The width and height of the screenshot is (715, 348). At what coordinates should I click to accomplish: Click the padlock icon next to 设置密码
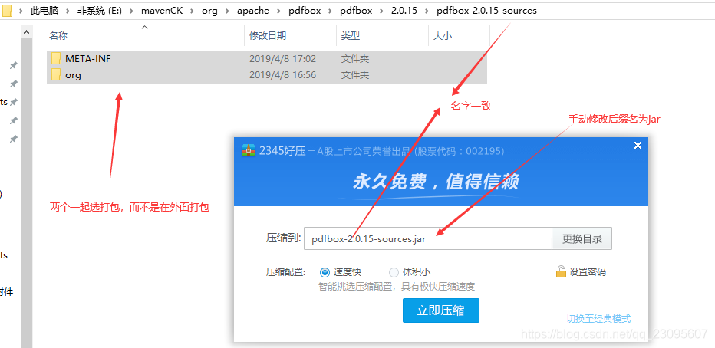pyautogui.click(x=561, y=272)
